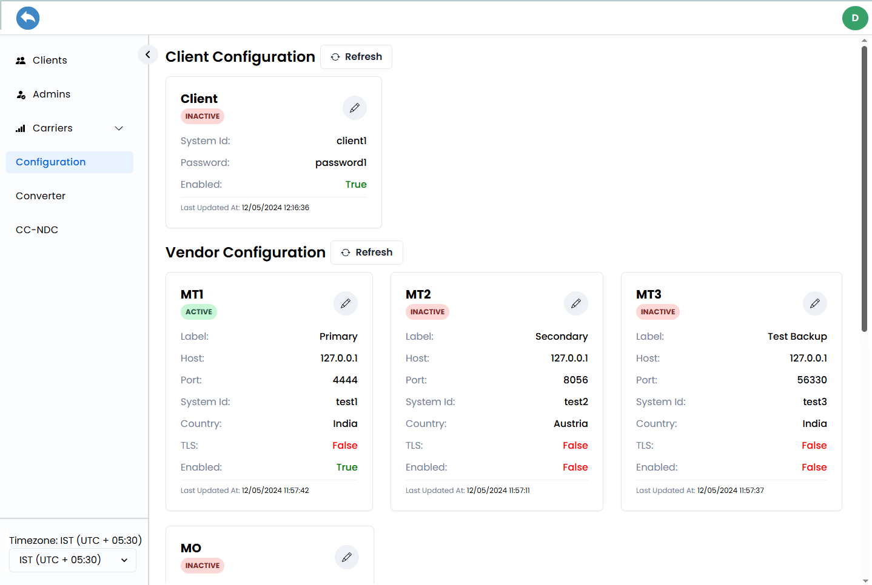This screenshot has width=872, height=585.
Task: Edit the MT2 vendor card
Action: (x=576, y=303)
